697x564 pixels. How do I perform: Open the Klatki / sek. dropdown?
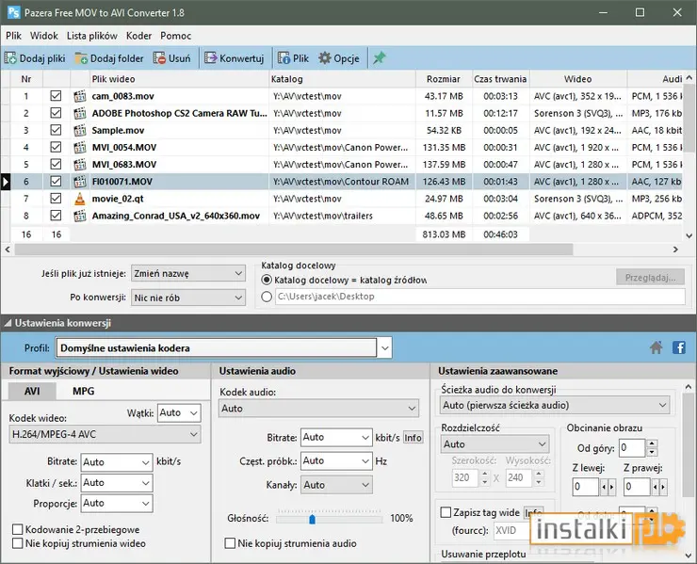point(117,483)
